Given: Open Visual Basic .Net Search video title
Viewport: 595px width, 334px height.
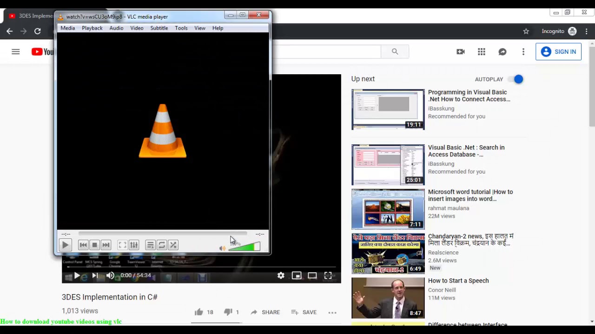Looking at the screenshot, I should pyautogui.click(x=466, y=151).
